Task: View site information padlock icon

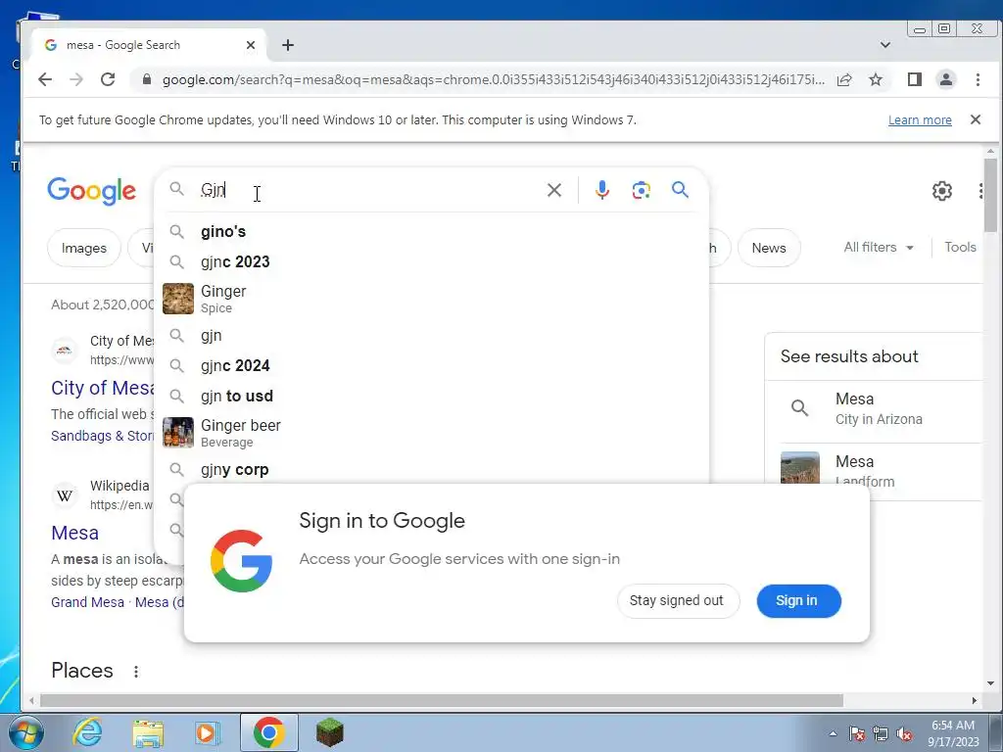Action: click(x=147, y=79)
